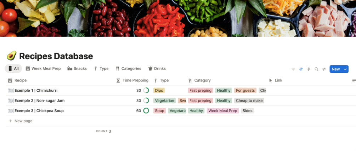Click the search magnifier icon
This screenshot has width=356, height=151.
pos(316,69)
